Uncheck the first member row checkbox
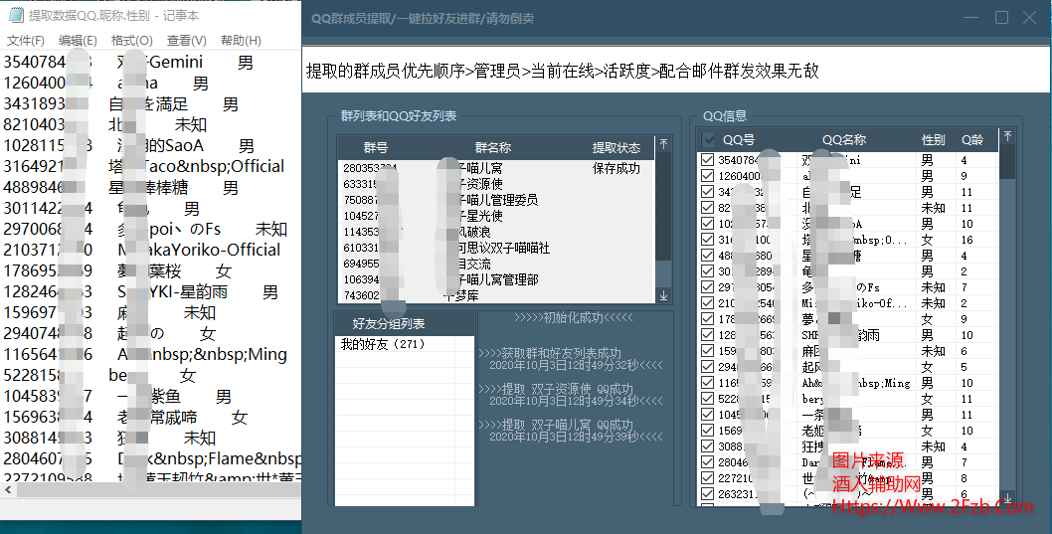This screenshot has height=534, width=1052. pos(707,160)
